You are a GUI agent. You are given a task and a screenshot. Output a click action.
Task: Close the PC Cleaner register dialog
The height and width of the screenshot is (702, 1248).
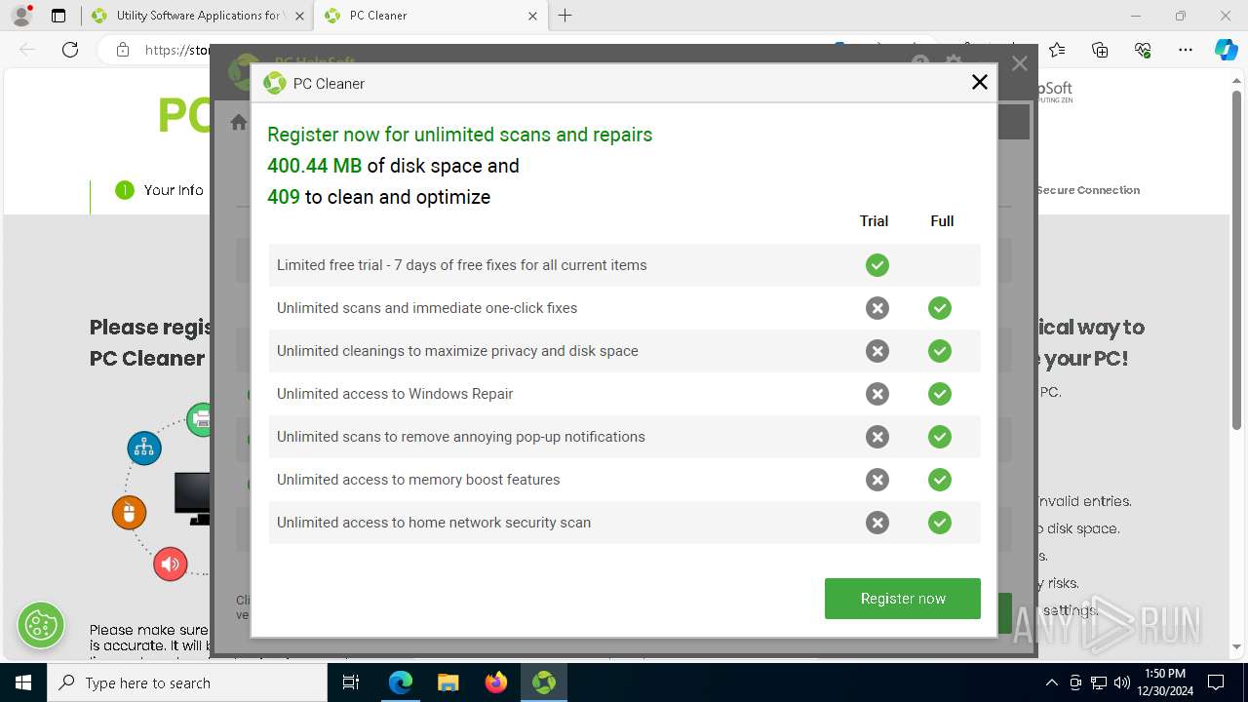[980, 83]
